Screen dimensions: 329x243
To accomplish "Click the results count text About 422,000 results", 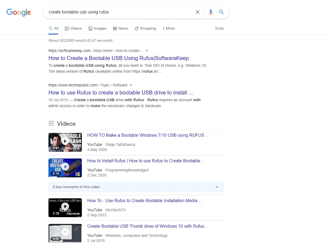I will click(x=80, y=40).
